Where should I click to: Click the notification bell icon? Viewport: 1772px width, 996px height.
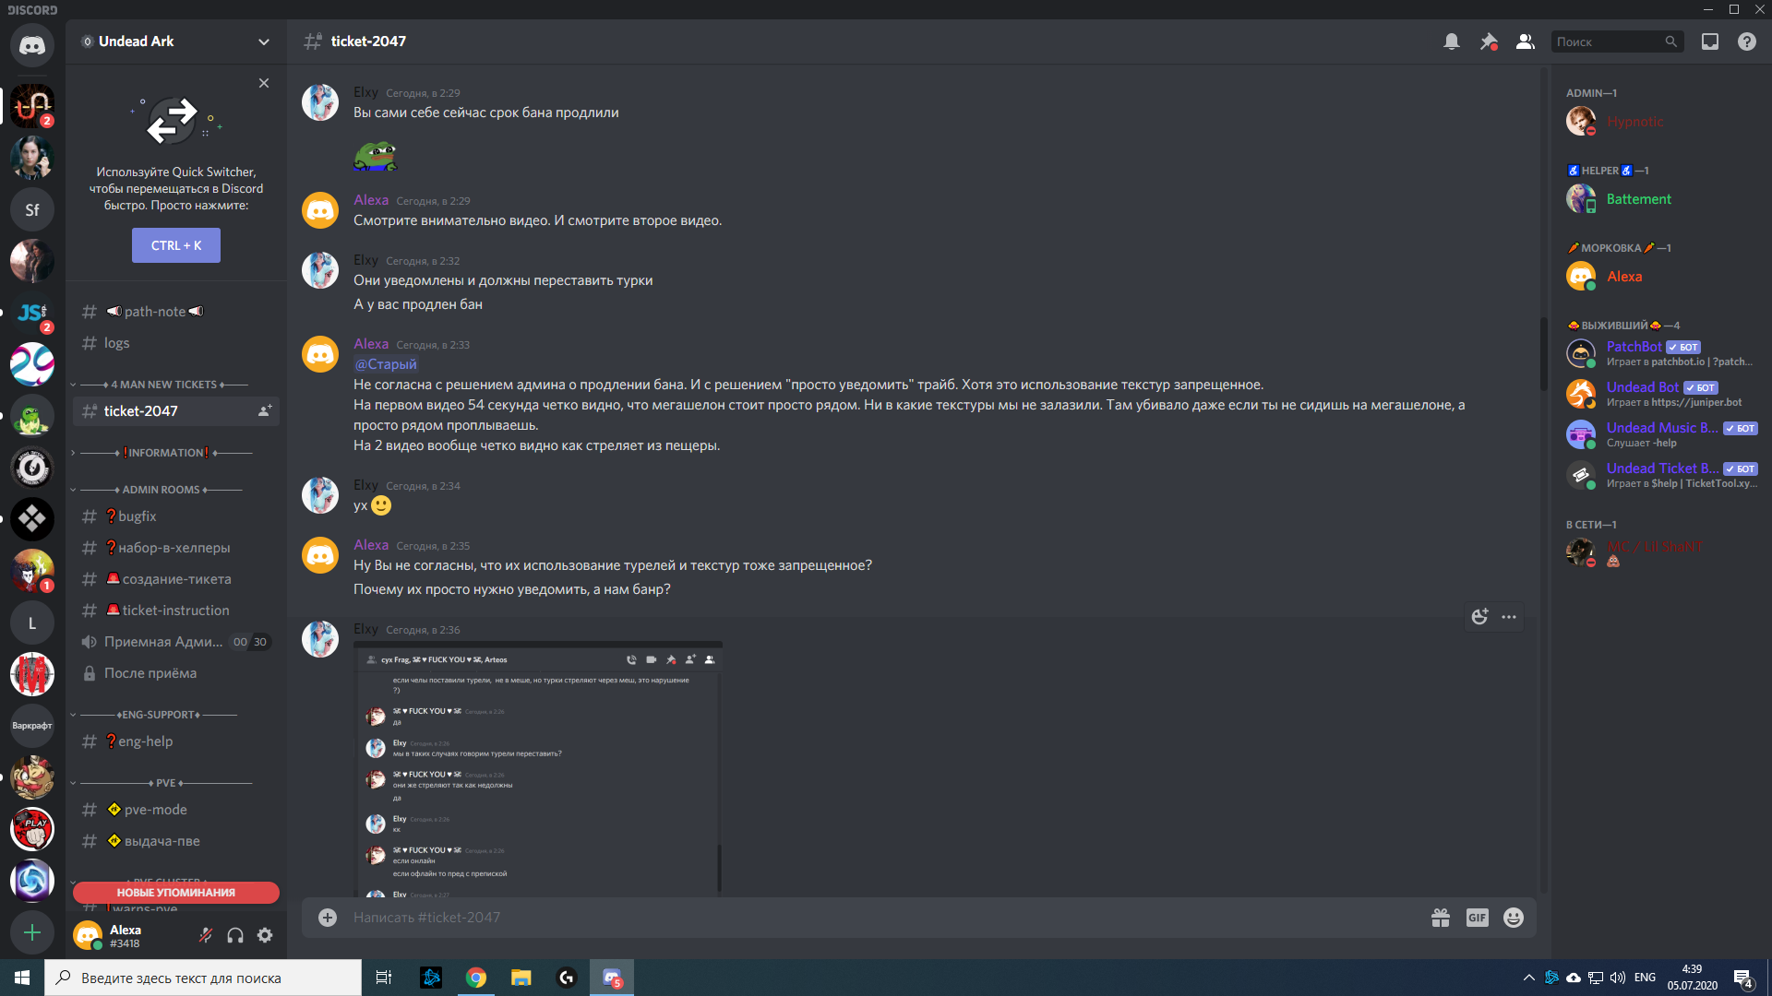coord(1451,41)
